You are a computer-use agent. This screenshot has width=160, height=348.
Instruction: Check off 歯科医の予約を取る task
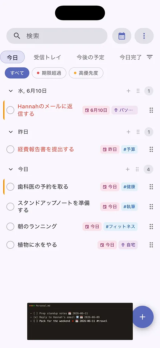[x=10, y=187]
